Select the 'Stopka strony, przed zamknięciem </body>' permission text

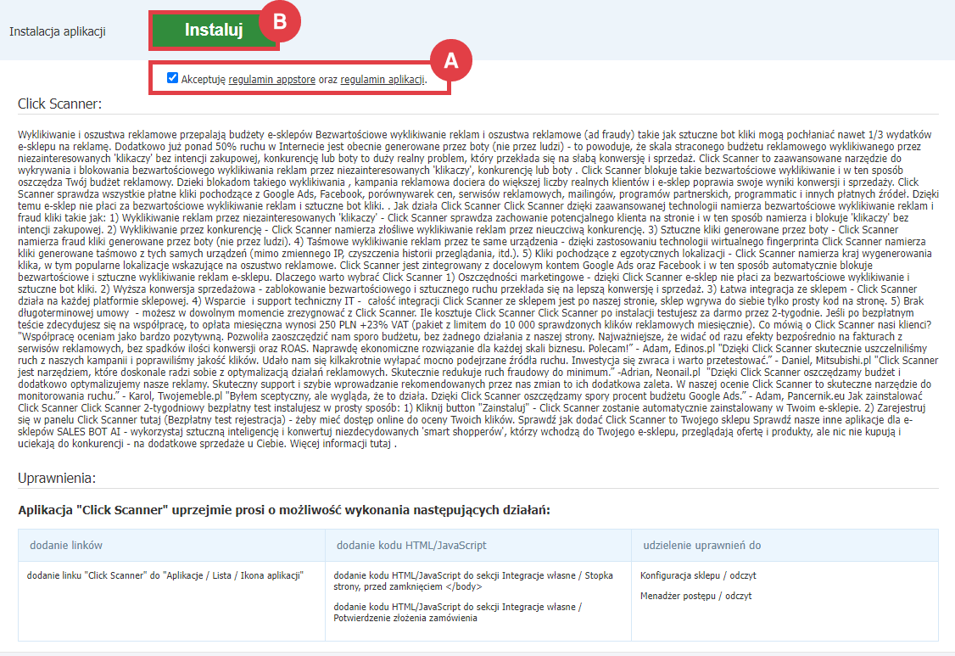473,581
